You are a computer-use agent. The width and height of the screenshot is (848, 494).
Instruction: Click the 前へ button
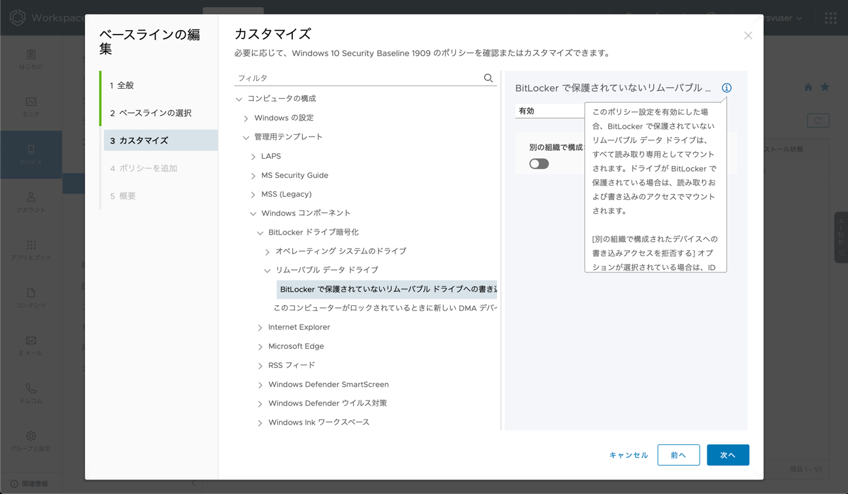679,455
